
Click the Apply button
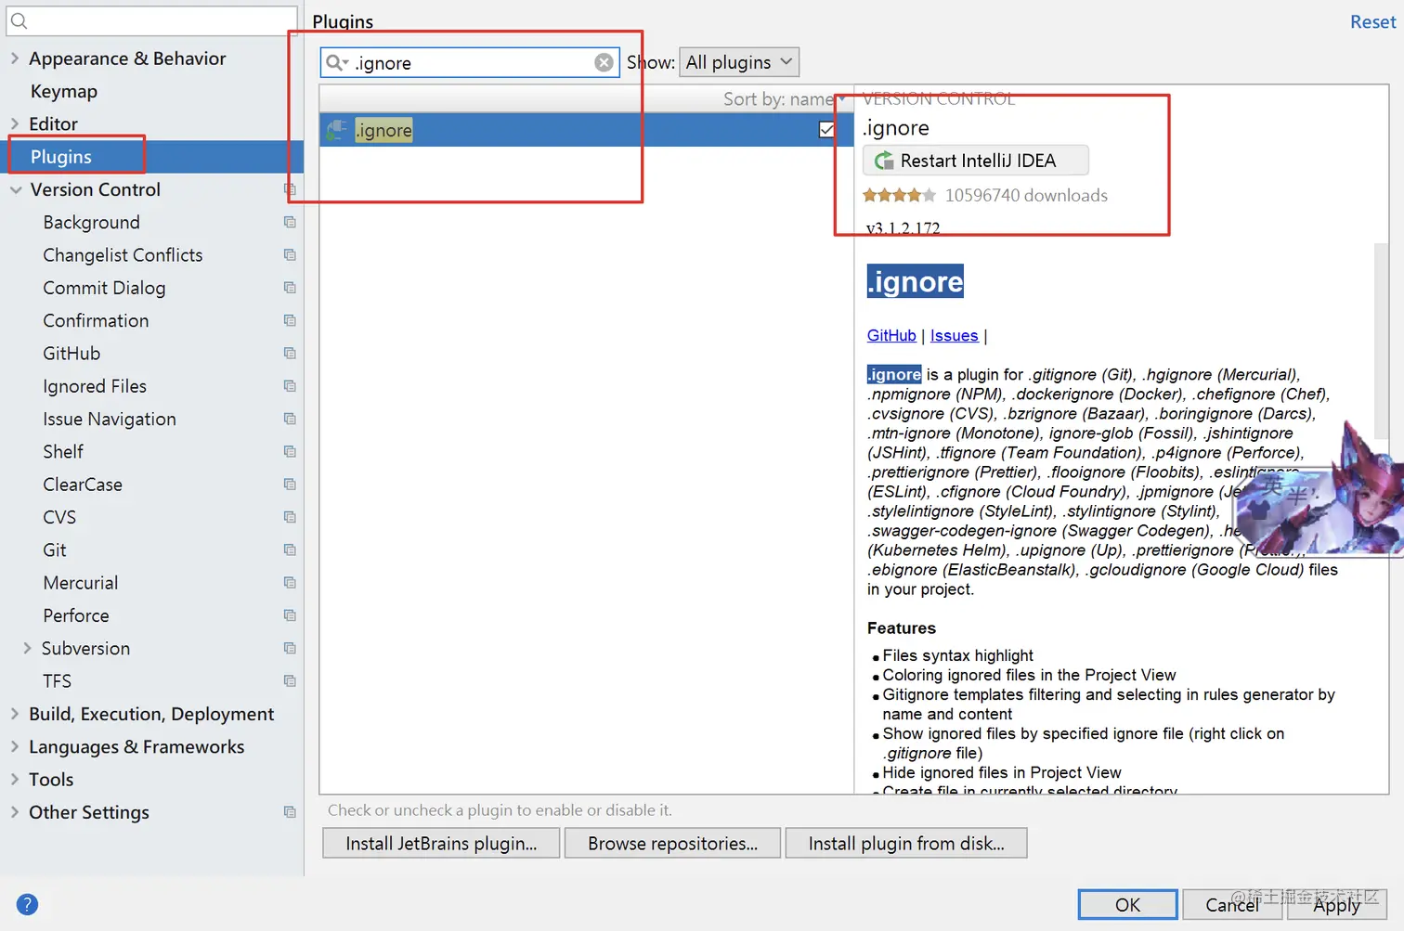(x=1336, y=904)
